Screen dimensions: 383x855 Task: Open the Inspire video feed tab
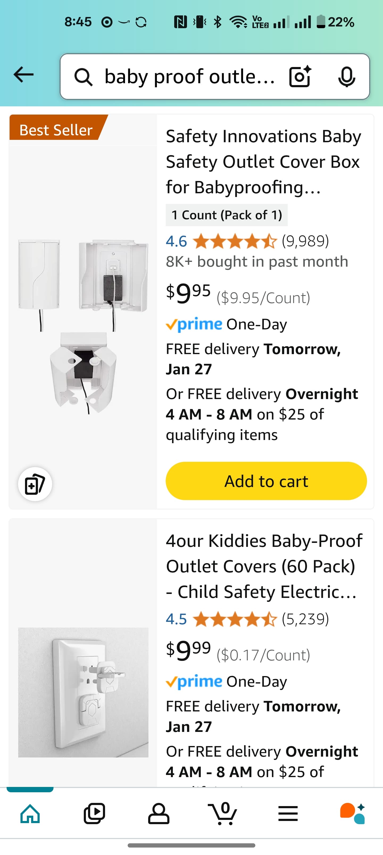coord(94,814)
